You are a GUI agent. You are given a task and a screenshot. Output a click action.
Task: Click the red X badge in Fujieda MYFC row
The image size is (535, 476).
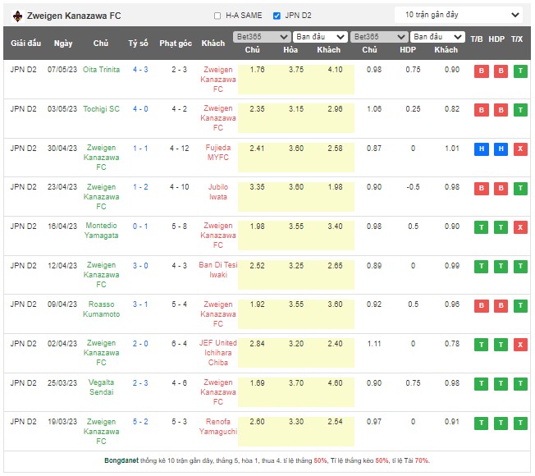pos(519,149)
